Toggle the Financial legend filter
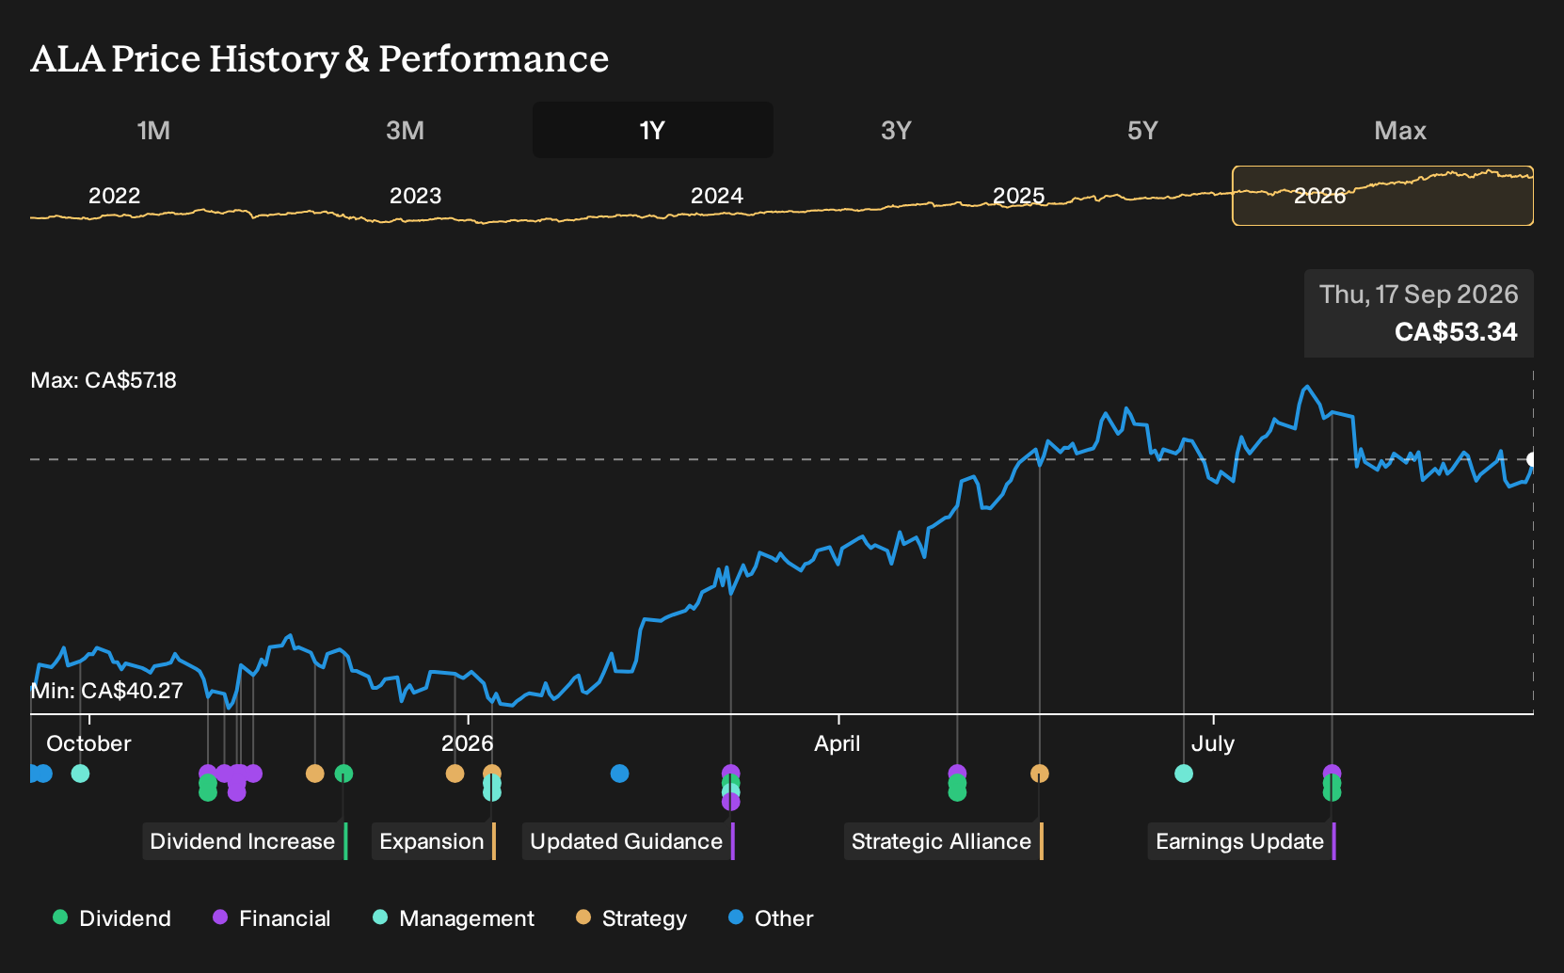The width and height of the screenshot is (1564, 973). point(272,918)
